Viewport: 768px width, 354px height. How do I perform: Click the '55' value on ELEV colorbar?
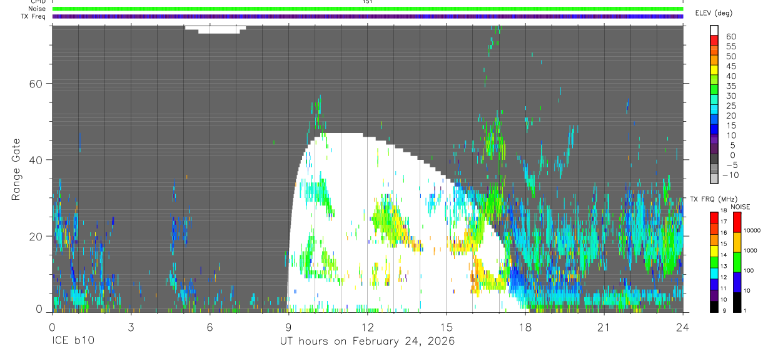(730, 47)
